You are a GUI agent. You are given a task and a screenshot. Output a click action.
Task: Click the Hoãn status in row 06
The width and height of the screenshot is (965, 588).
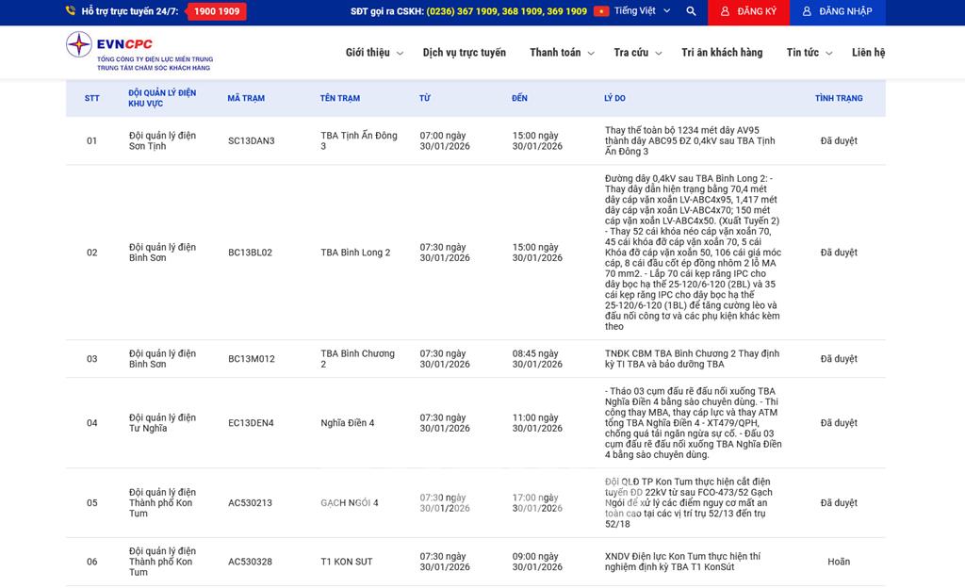(x=839, y=562)
